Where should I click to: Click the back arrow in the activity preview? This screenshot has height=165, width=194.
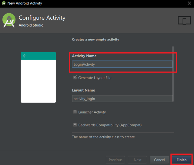pos(25,56)
